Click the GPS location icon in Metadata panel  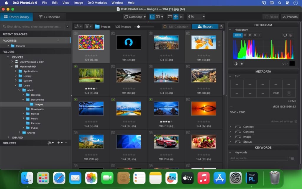pyautogui.click(x=289, y=93)
